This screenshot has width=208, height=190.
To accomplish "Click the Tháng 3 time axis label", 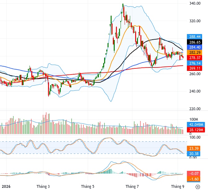I will 43,186.
